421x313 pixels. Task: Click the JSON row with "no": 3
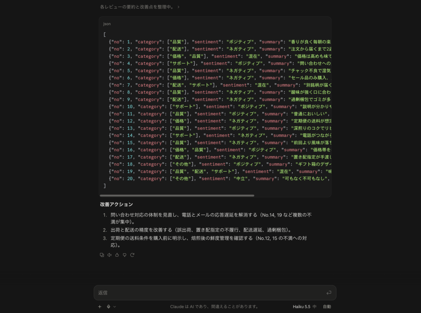click(x=220, y=56)
